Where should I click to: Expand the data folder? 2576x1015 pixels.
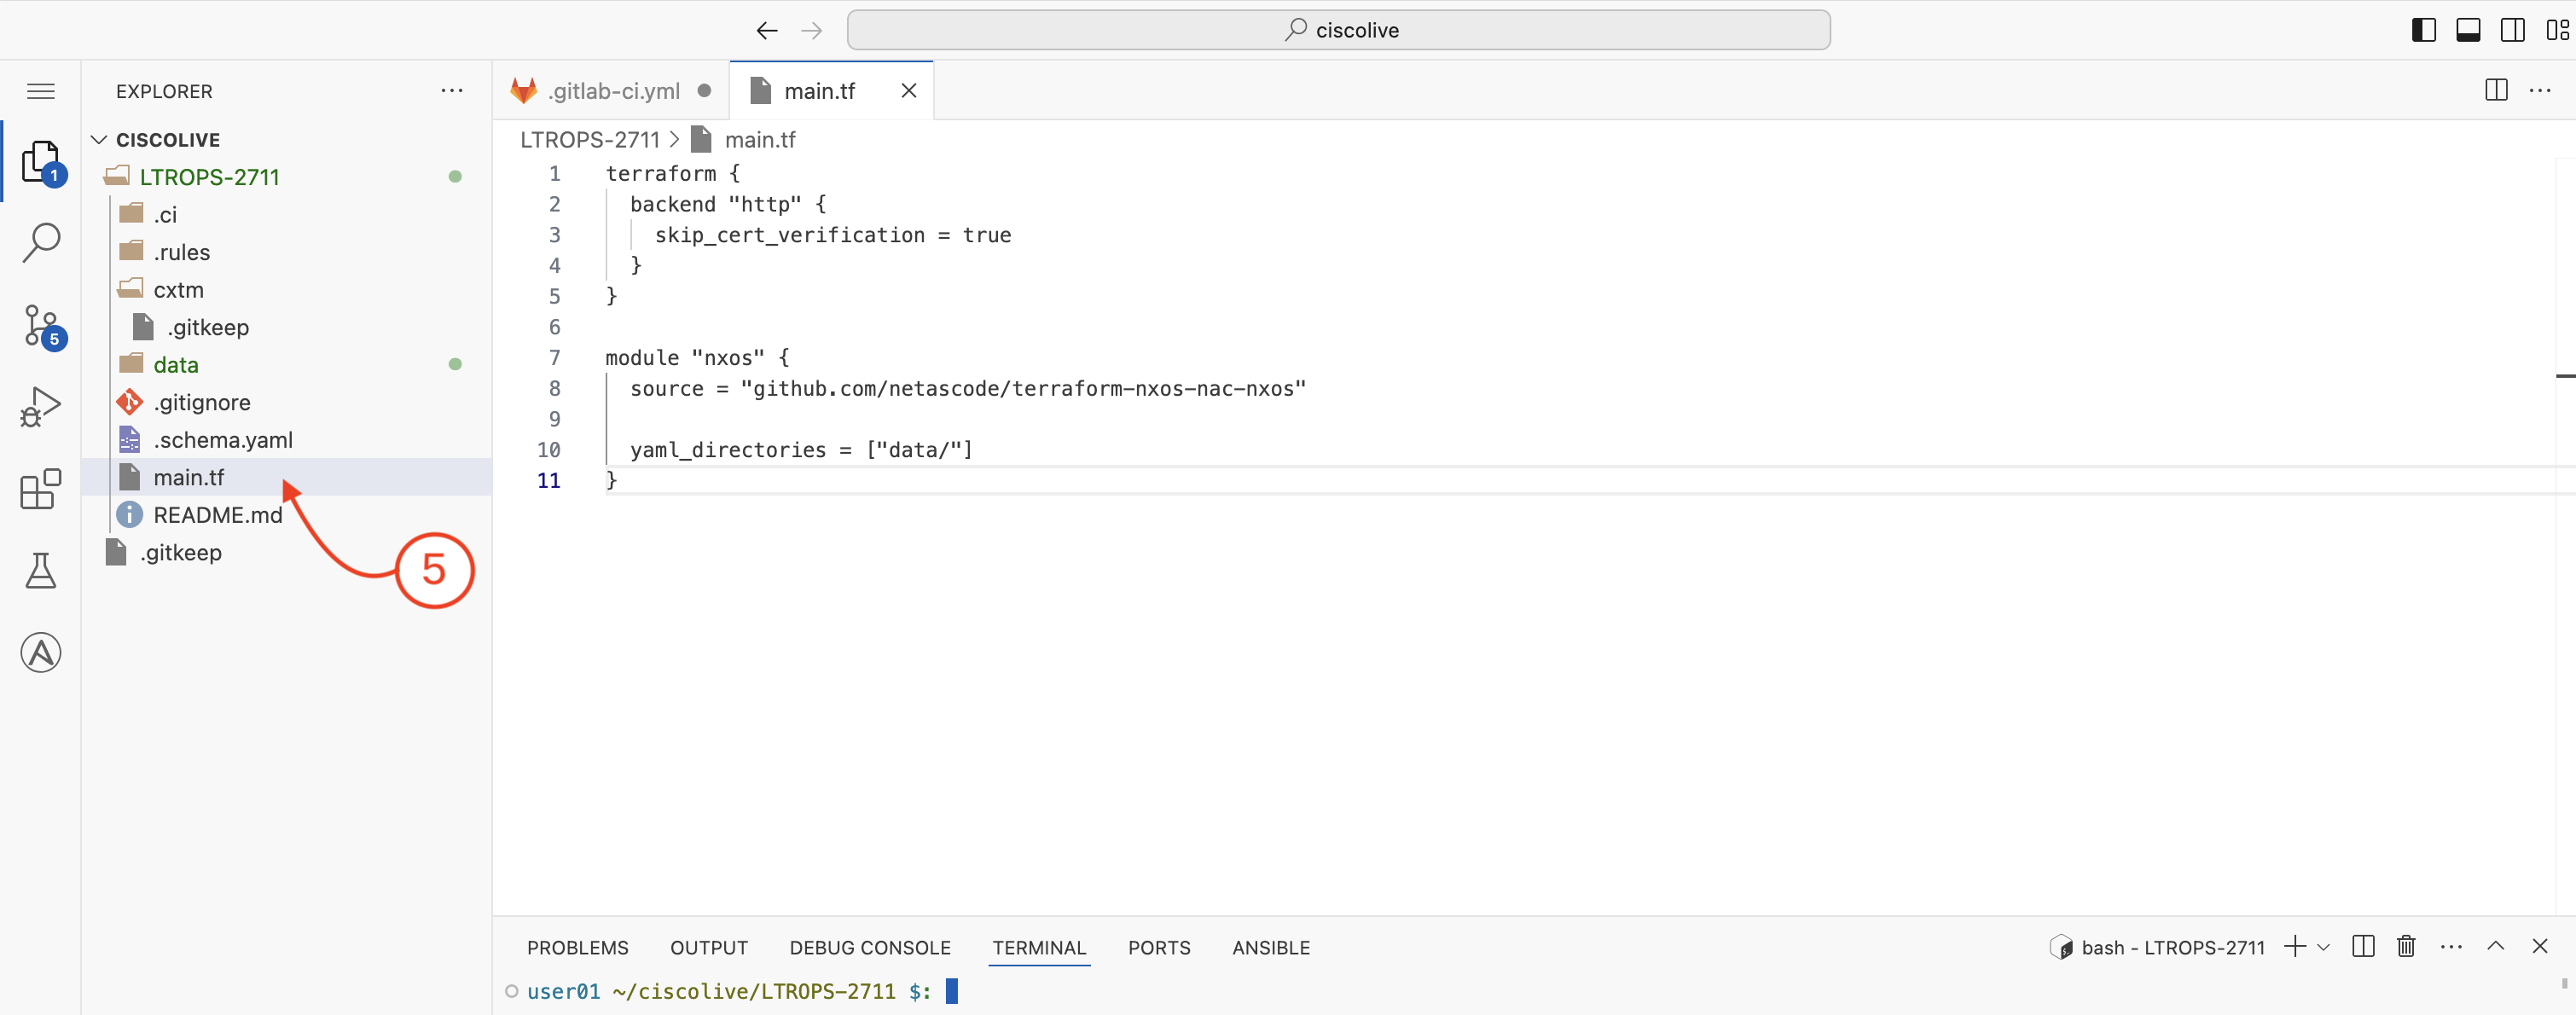point(176,365)
